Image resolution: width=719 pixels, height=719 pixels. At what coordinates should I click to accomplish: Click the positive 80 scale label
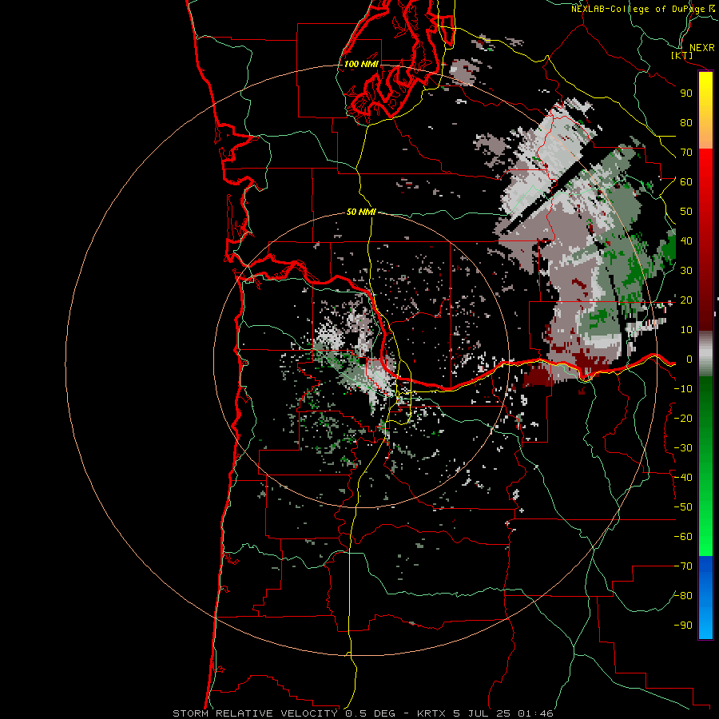pyautogui.click(x=686, y=122)
